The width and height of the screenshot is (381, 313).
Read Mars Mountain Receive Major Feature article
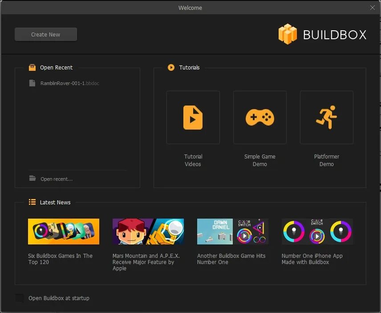click(x=146, y=262)
